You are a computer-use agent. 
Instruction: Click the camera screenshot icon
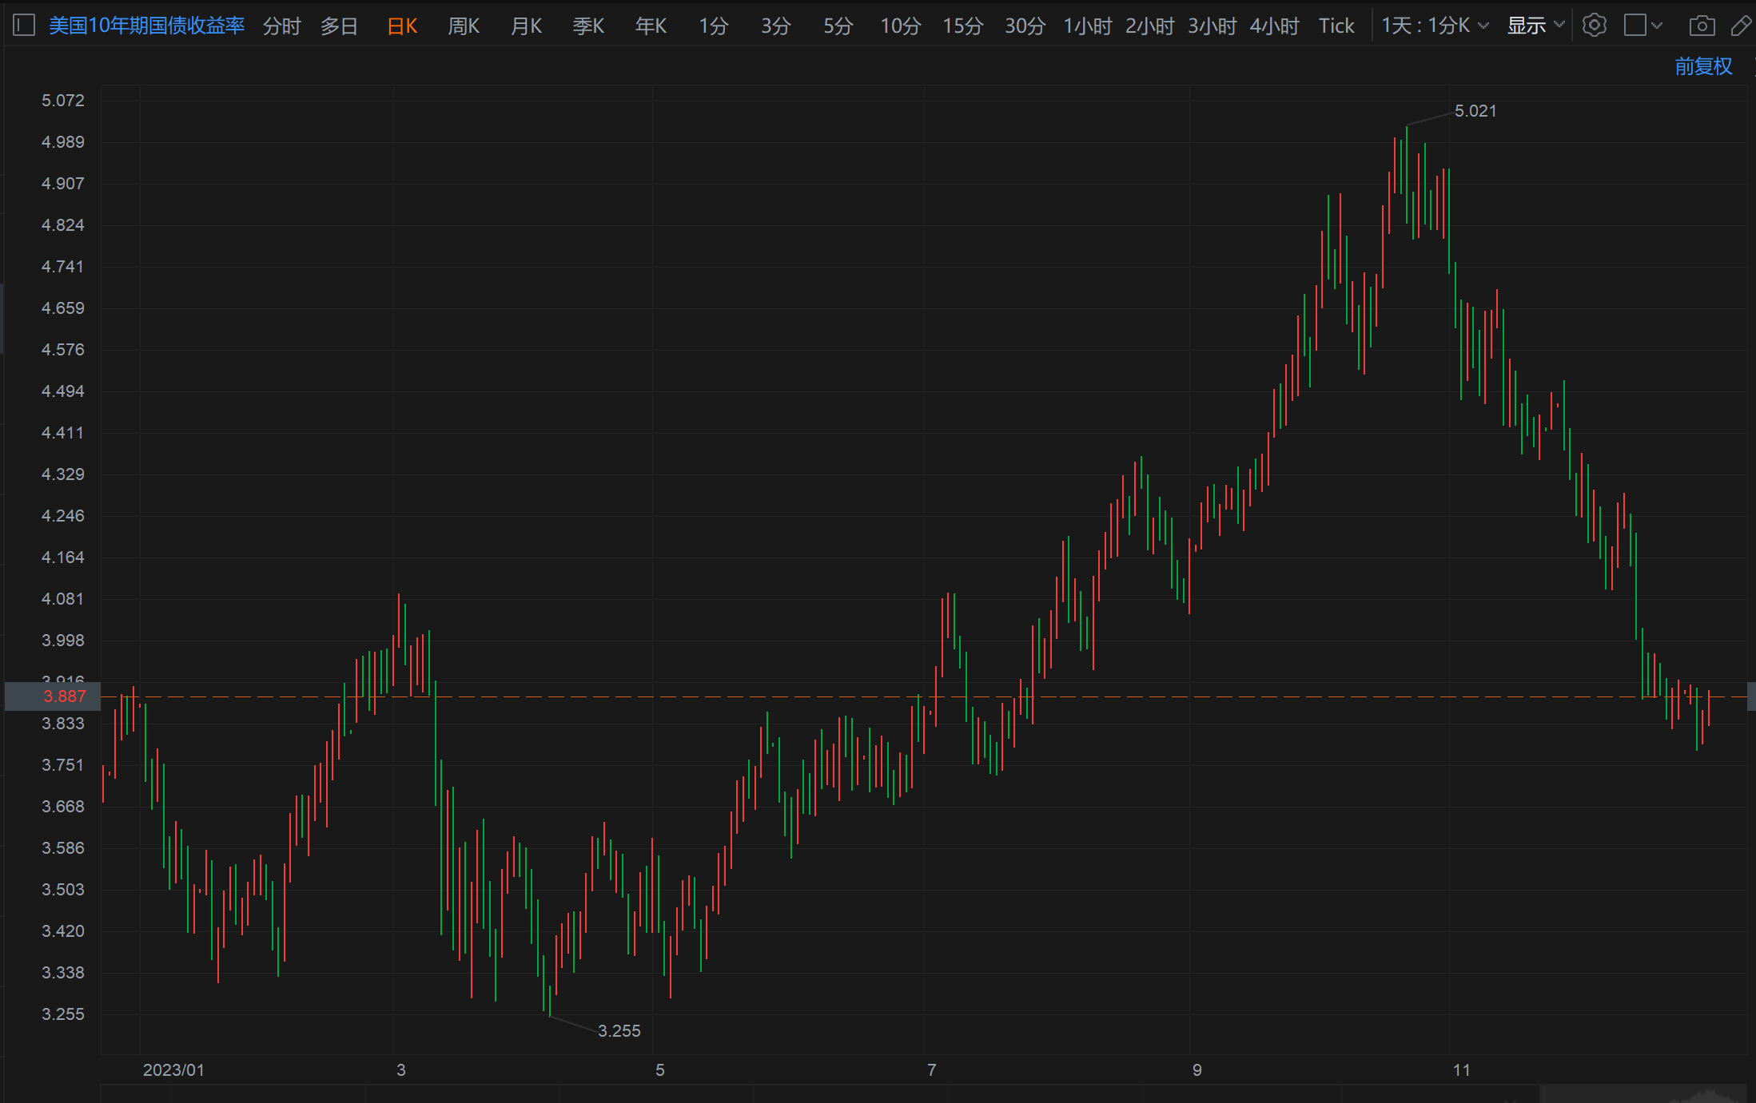1701,26
